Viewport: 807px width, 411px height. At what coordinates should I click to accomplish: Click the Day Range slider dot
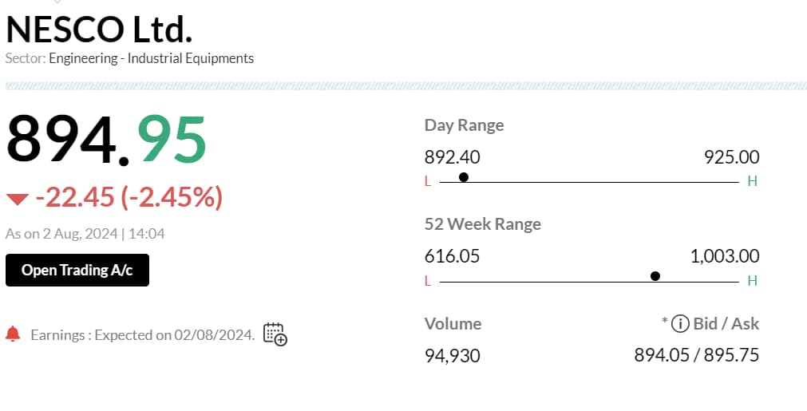click(464, 177)
